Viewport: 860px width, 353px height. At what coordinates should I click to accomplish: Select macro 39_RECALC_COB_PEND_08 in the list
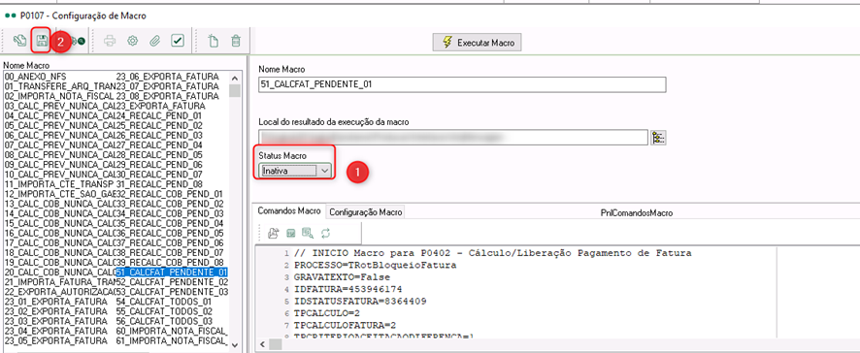170,262
